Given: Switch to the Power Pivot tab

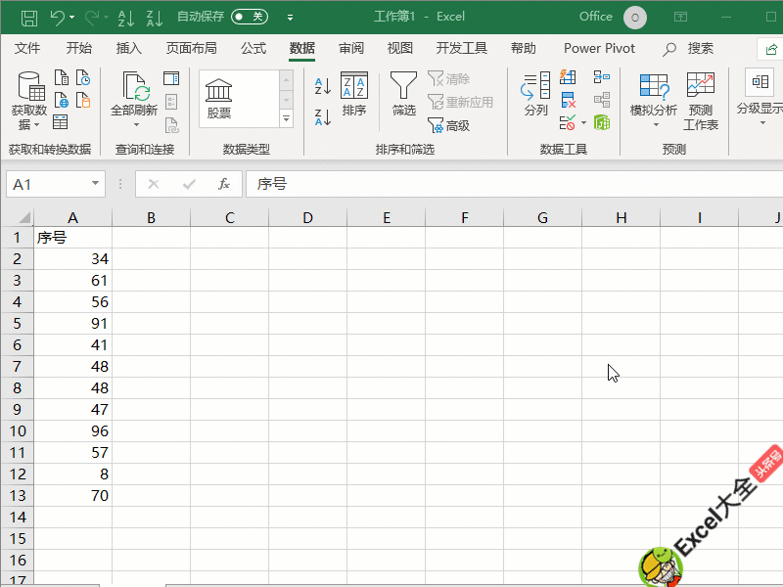Looking at the screenshot, I should pos(599,48).
